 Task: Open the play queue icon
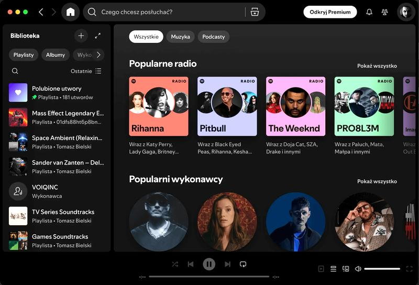click(x=333, y=269)
